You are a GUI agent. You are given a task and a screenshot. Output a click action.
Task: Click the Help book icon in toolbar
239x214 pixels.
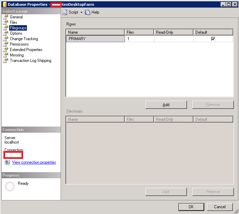pyautogui.click(x=87, y=12)
